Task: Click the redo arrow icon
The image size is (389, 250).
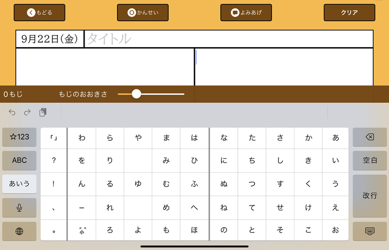Action: (27, 112)
